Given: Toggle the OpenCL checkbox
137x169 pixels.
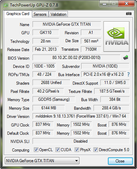Looking at the screenshot, I should [36, 150].
